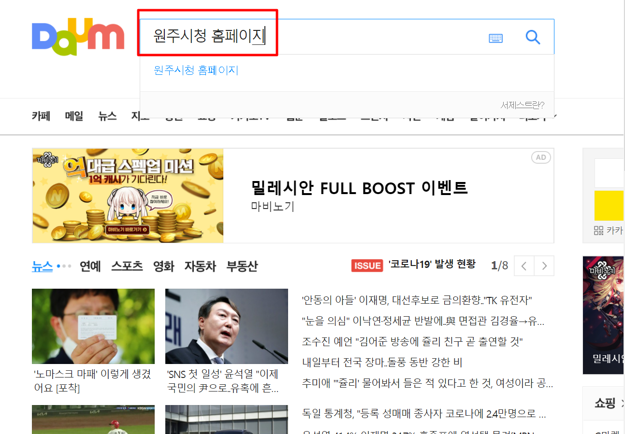Open 밀레시안 FULL BOOST 이벤트 ad title
Viewport: 625px width, 434px height.
359,188
